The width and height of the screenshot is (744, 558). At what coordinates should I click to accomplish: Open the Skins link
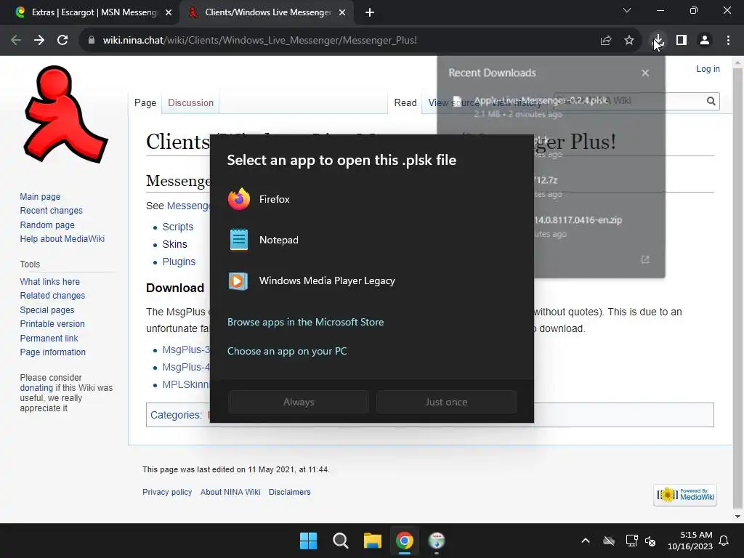(174, 244)
